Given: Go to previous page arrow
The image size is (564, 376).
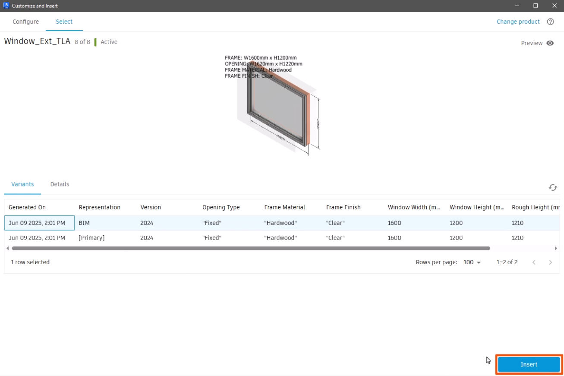Looking at the screenshot, I should click(534, 262).
